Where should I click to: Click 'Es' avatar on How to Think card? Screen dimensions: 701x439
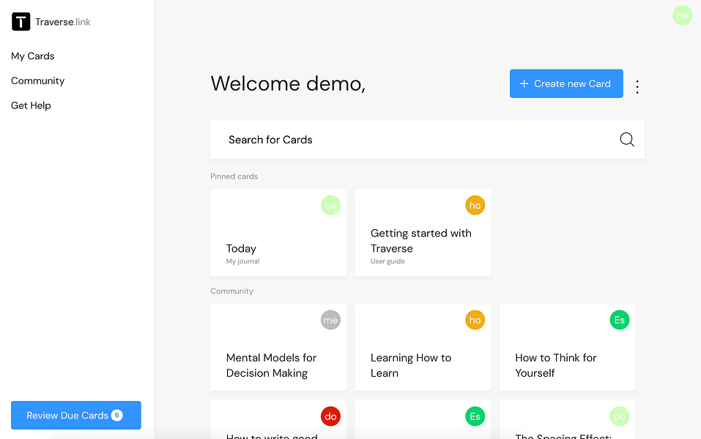point(619,320)
